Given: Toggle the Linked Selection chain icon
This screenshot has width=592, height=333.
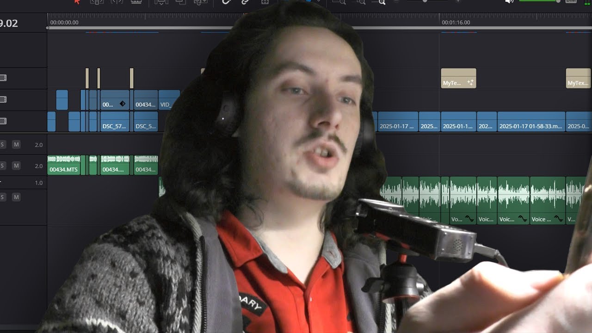Looking at the screenshot, I should (x=246, y=2).
